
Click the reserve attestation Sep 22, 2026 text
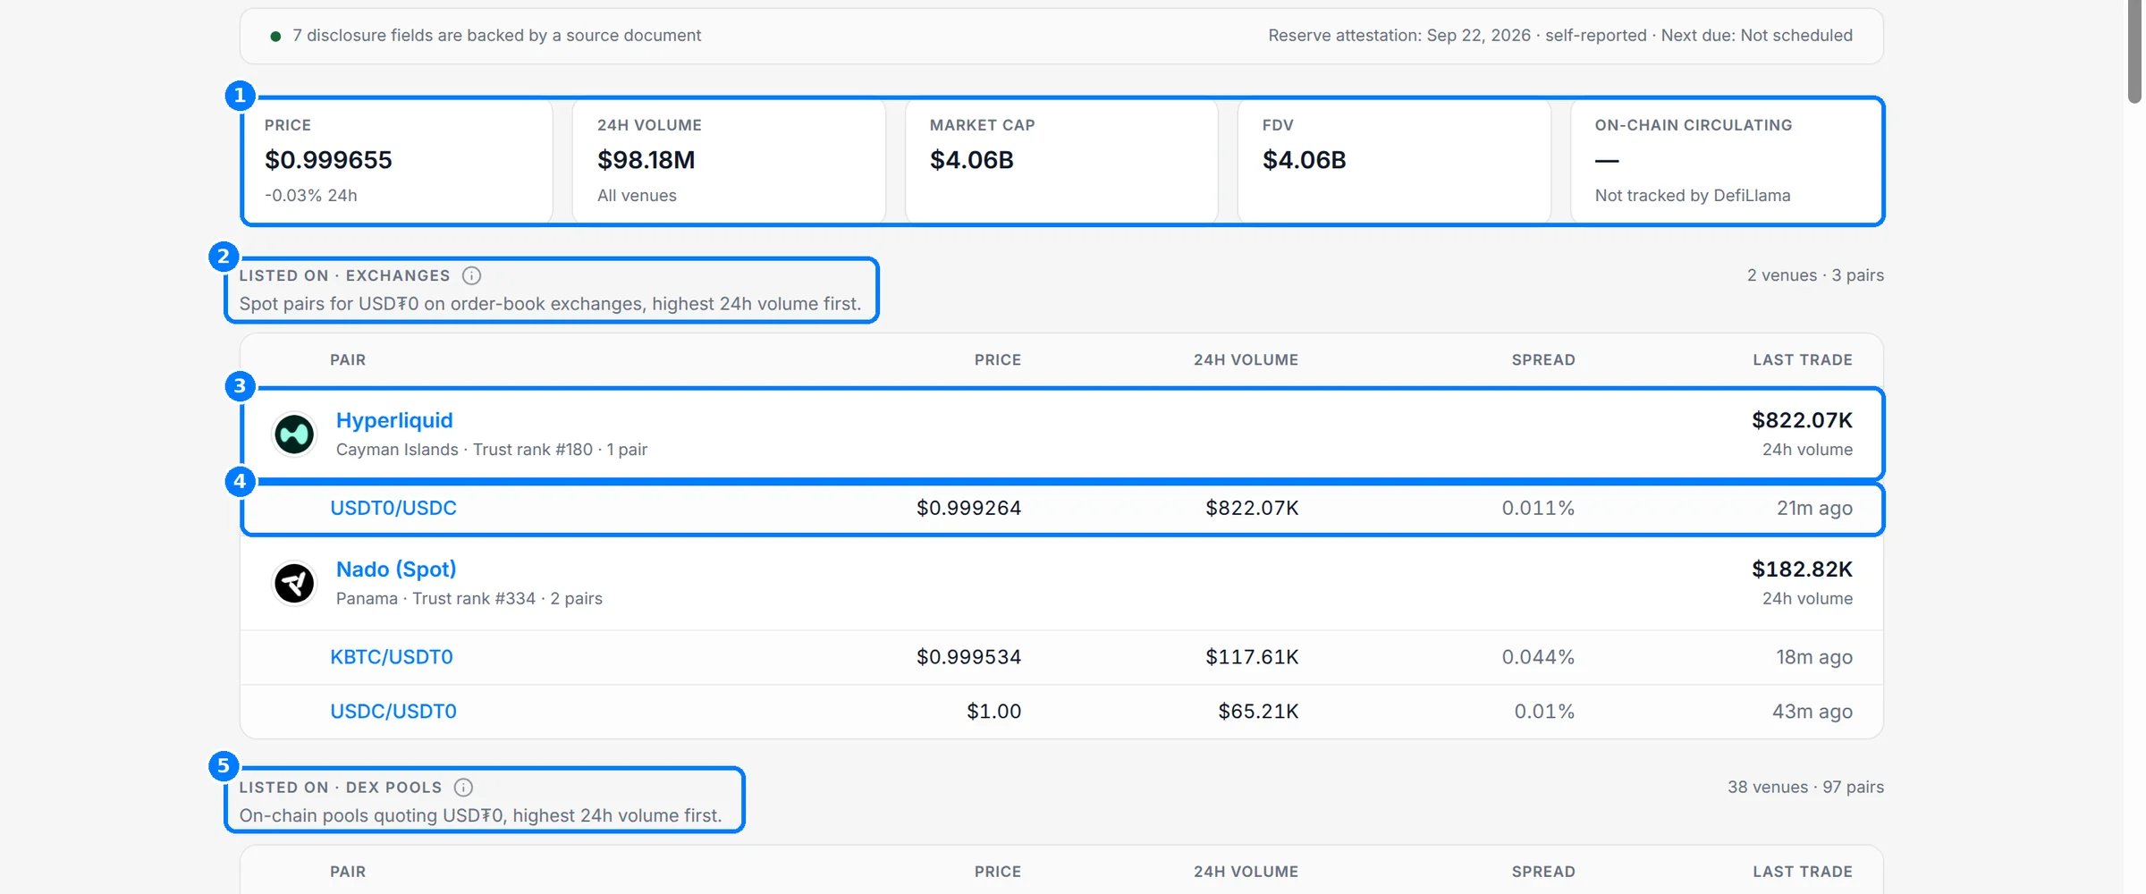pos(1399,36)
